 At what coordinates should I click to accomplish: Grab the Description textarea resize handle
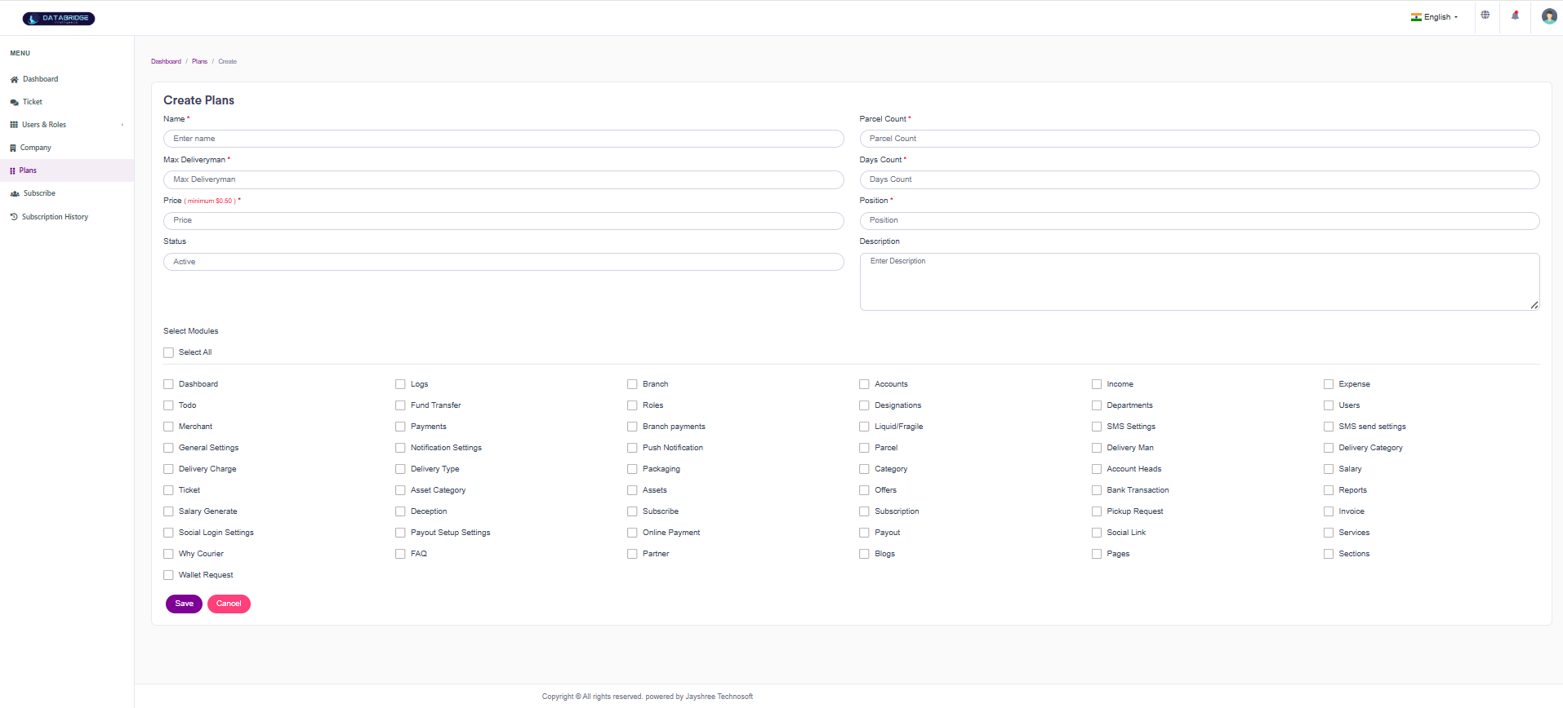click(1534, 305)
